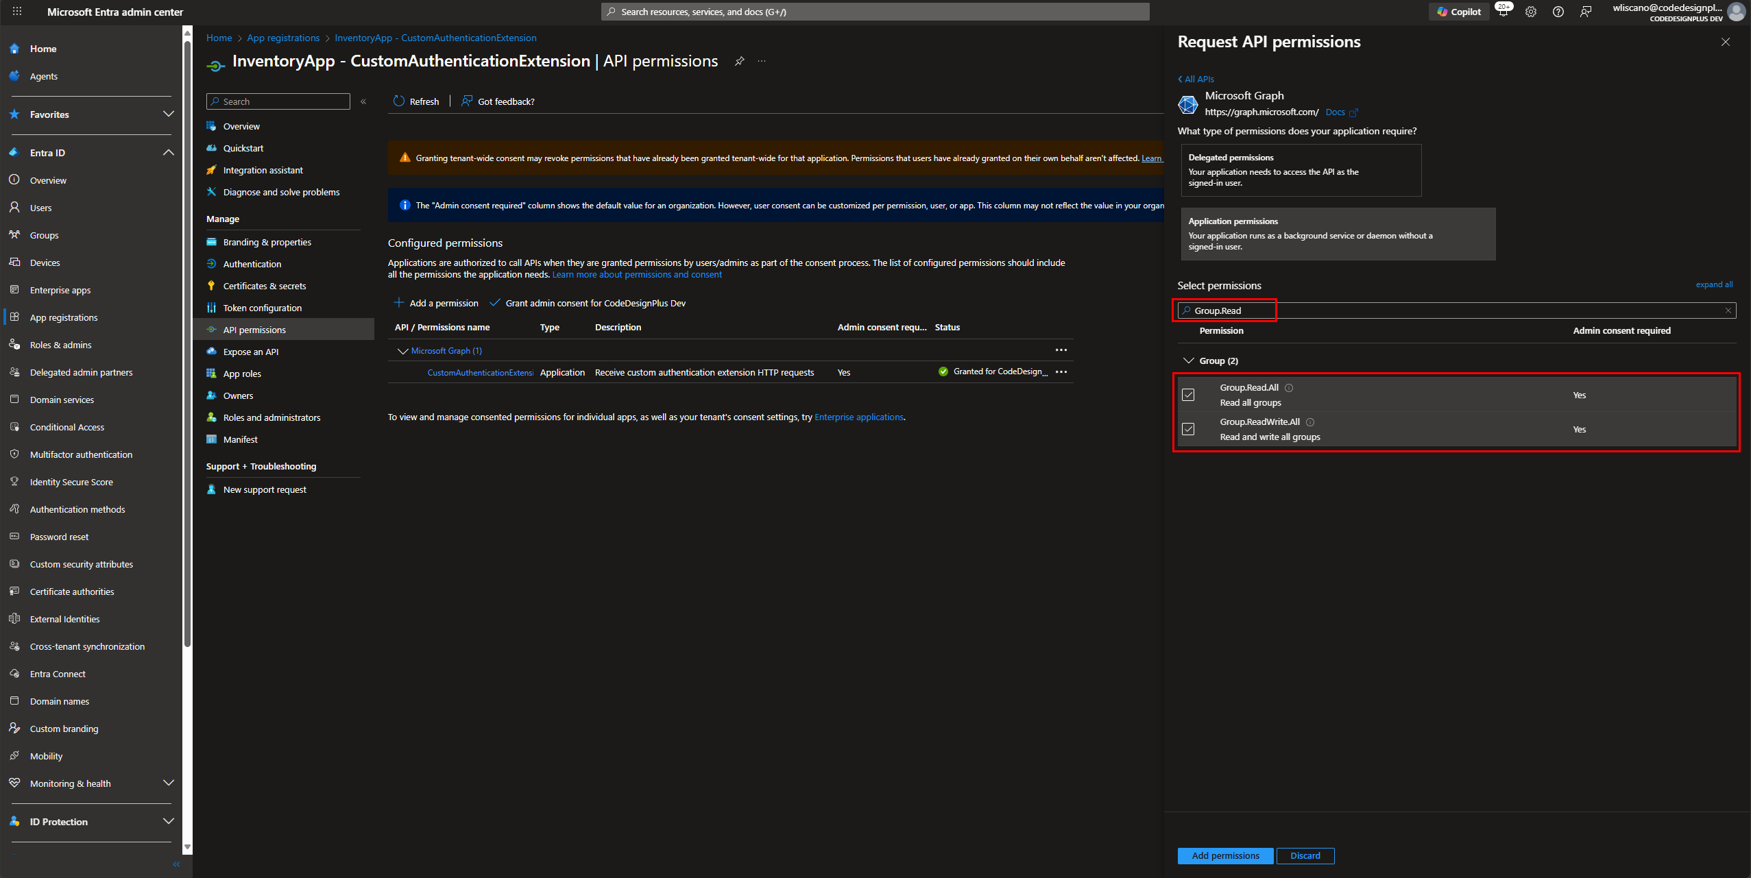
Task: Open Token configuration
Action: click(x=262, y=308)
